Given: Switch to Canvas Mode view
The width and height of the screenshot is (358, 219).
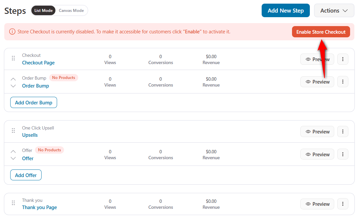Looking at the screenshot, I should pos(71,11).
